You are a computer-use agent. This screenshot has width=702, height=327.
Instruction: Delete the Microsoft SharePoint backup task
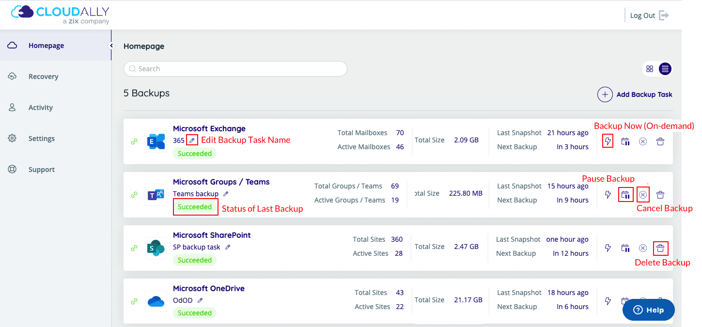click(x=660, y=248)
